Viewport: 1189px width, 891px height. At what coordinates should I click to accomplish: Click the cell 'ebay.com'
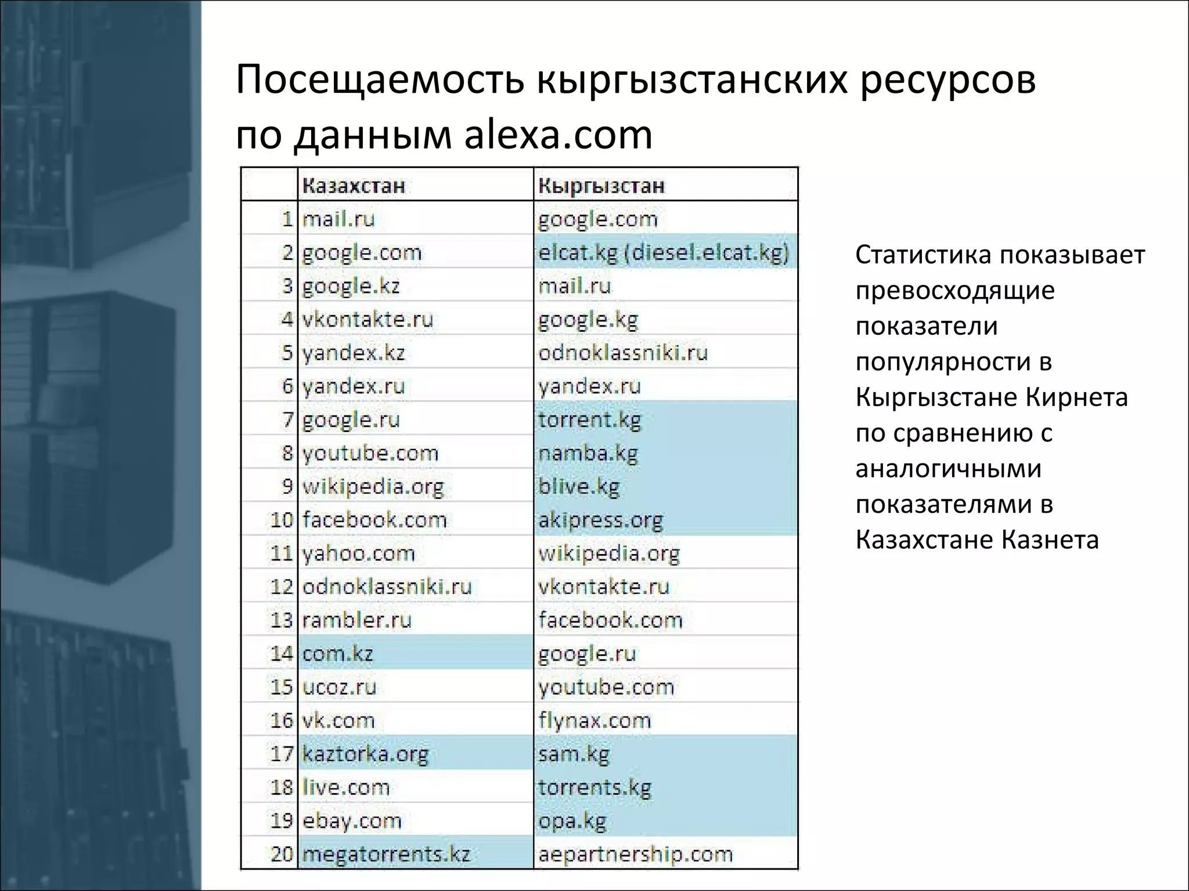(x=416, y=820)
